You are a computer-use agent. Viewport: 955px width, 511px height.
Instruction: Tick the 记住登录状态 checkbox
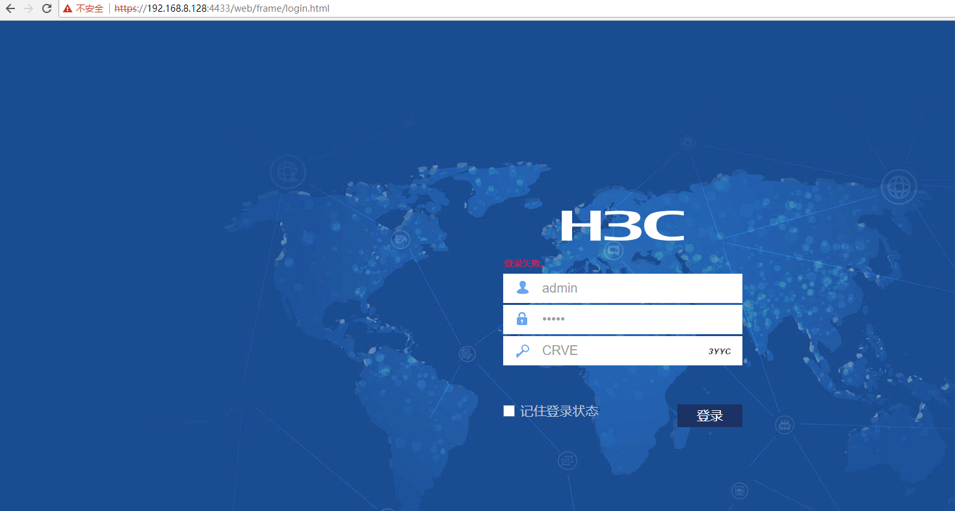[x=509, y=411]
